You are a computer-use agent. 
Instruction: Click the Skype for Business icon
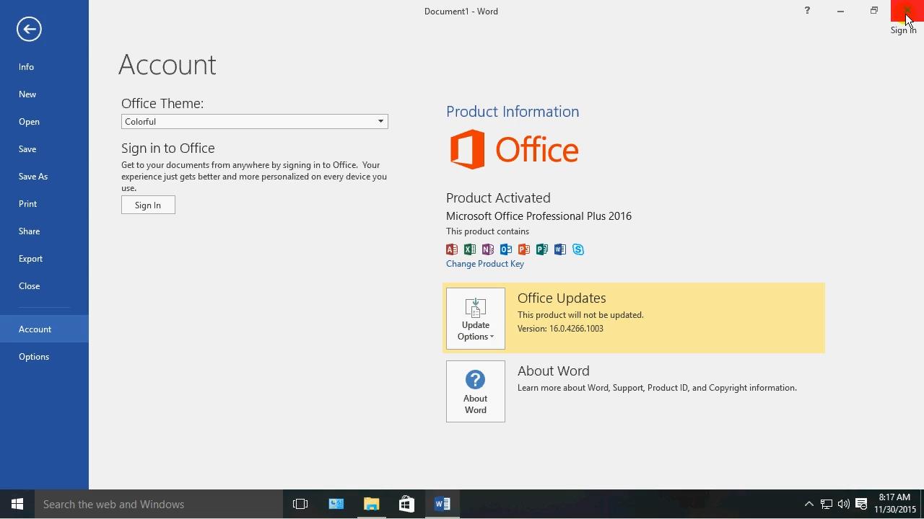(x=577, y=249)
